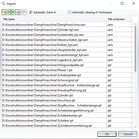This screenshot has width=139, height=139.
Task: Click the add folder icon
Action: point(5,12)
